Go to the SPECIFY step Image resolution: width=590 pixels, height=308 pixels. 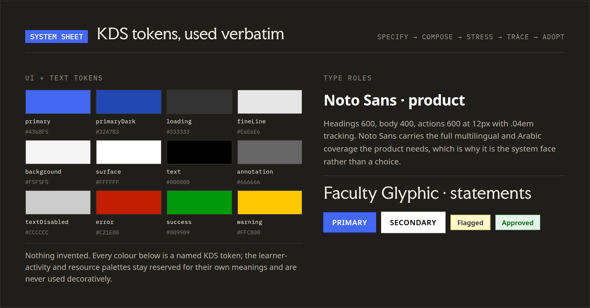tap(393, 37)
